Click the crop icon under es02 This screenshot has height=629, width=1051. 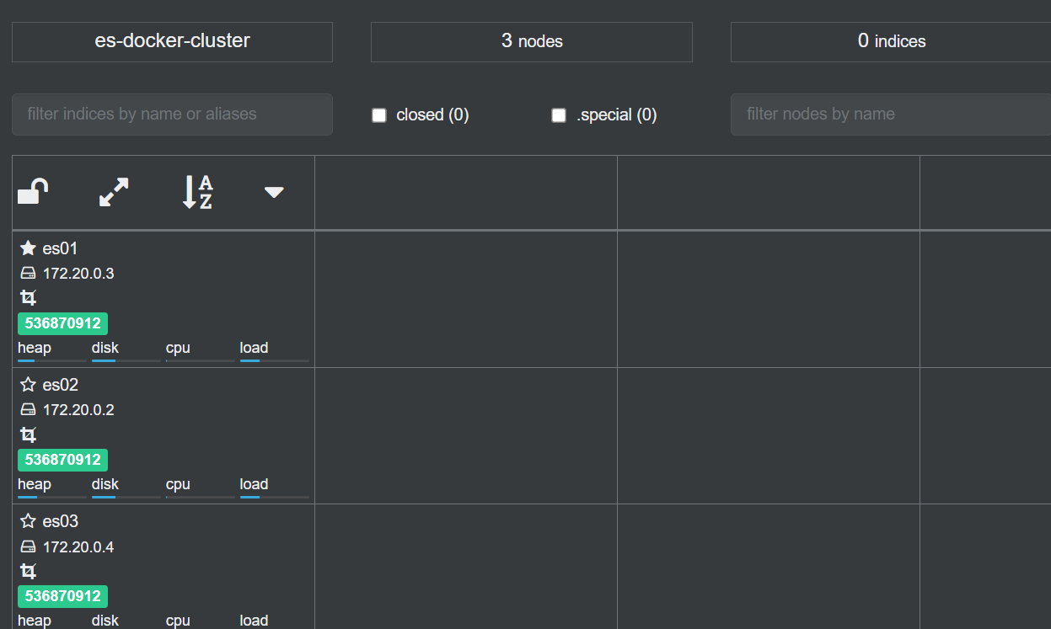[28, 434]
